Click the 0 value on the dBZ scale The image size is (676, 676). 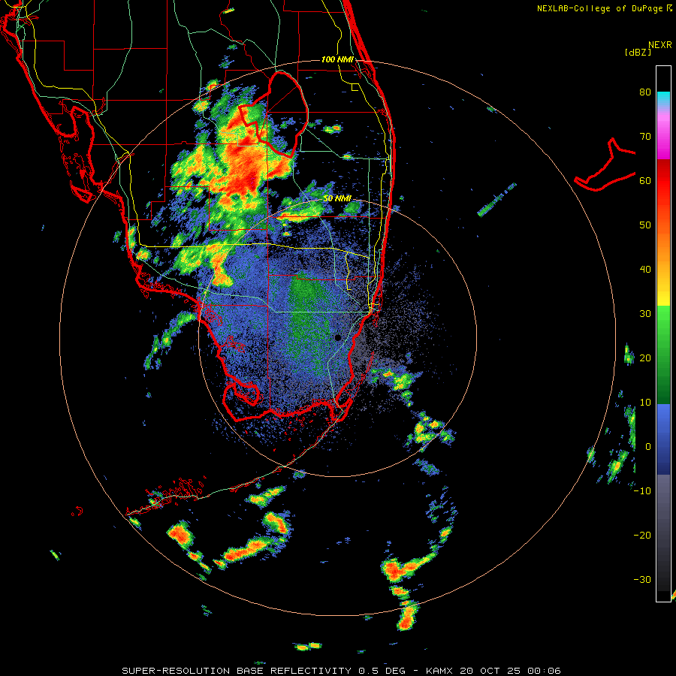click(x=648, y=447)
